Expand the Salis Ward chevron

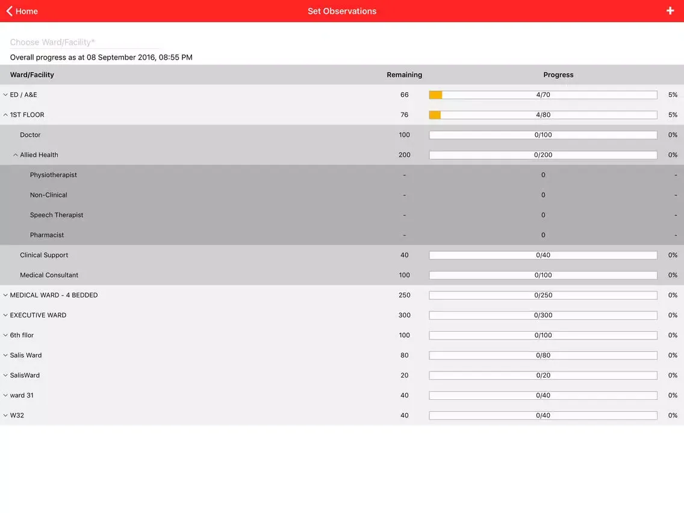coord(5,355)
